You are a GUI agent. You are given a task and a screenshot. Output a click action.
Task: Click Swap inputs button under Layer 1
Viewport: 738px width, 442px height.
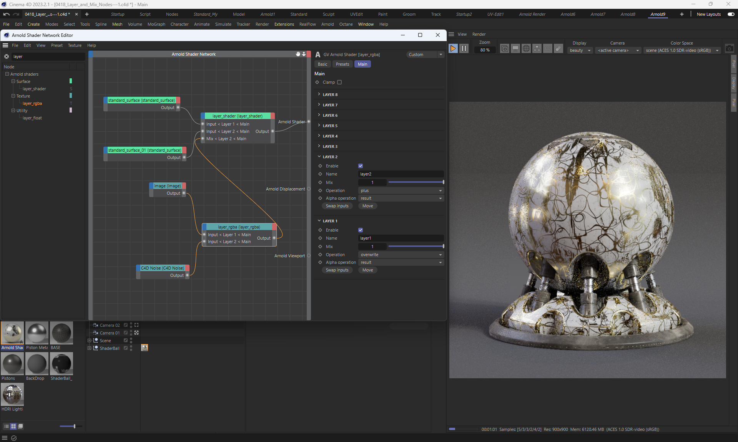coord(337,270)
